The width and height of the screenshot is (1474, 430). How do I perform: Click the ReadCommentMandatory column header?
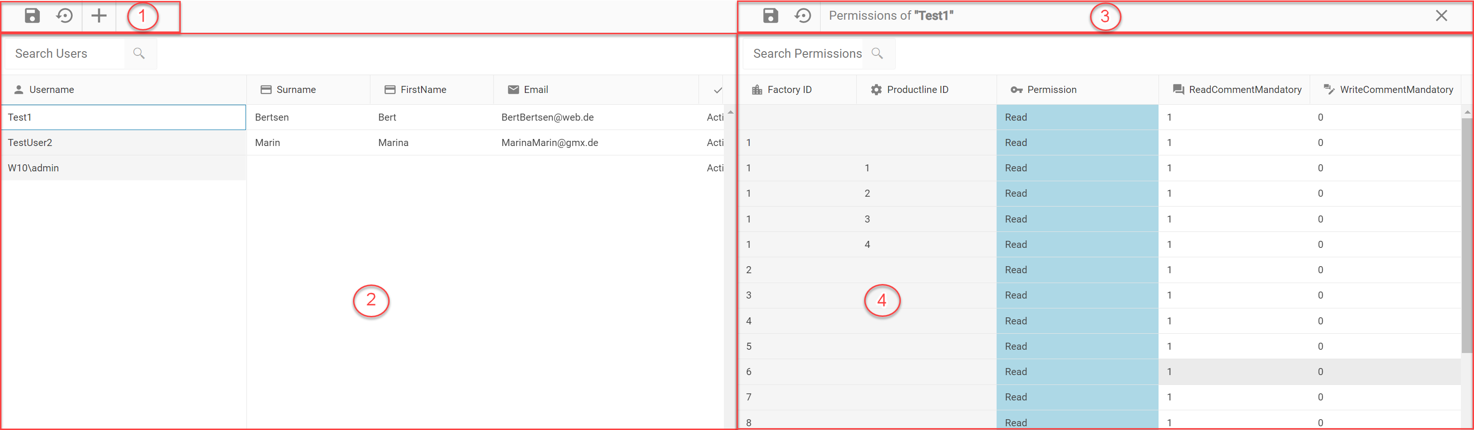point(1244,90)
